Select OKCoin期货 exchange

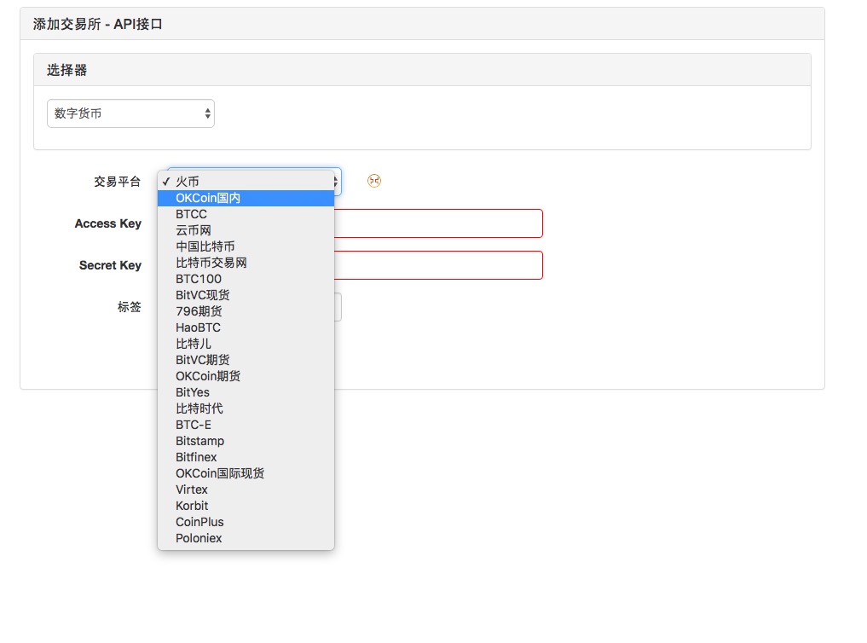coord(246,376)
